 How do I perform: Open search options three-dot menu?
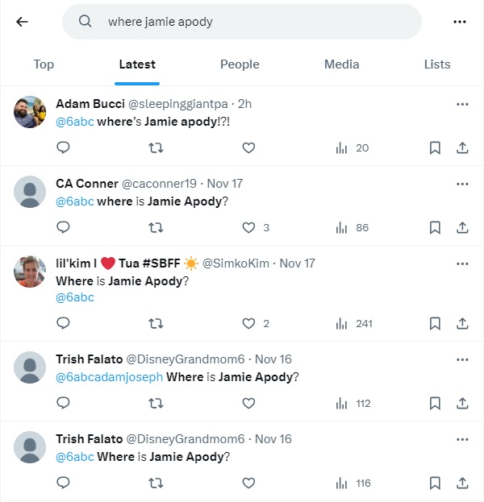click(460, 22)
